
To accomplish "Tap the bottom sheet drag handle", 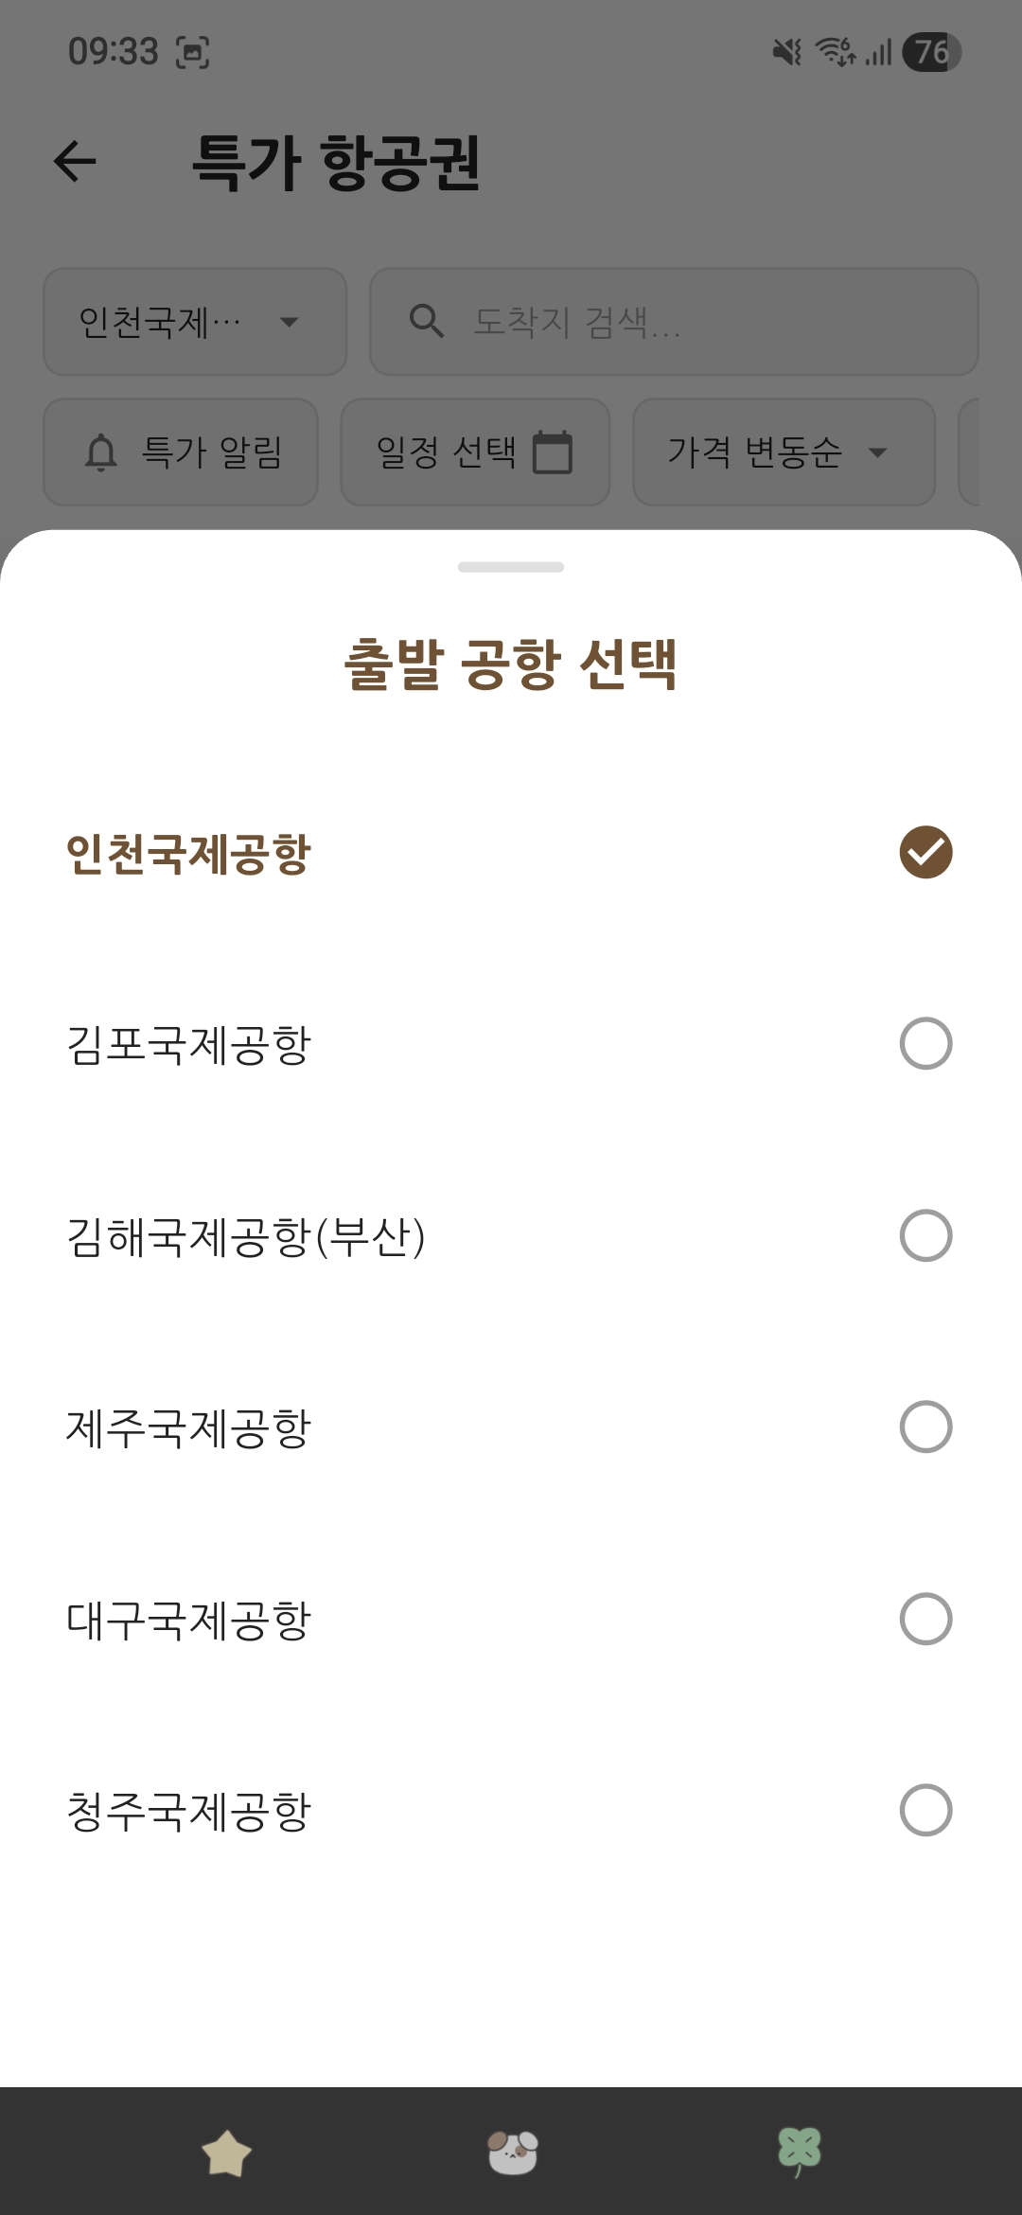I will [511, 567].
